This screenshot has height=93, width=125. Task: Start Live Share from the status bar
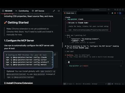(86, 84)
